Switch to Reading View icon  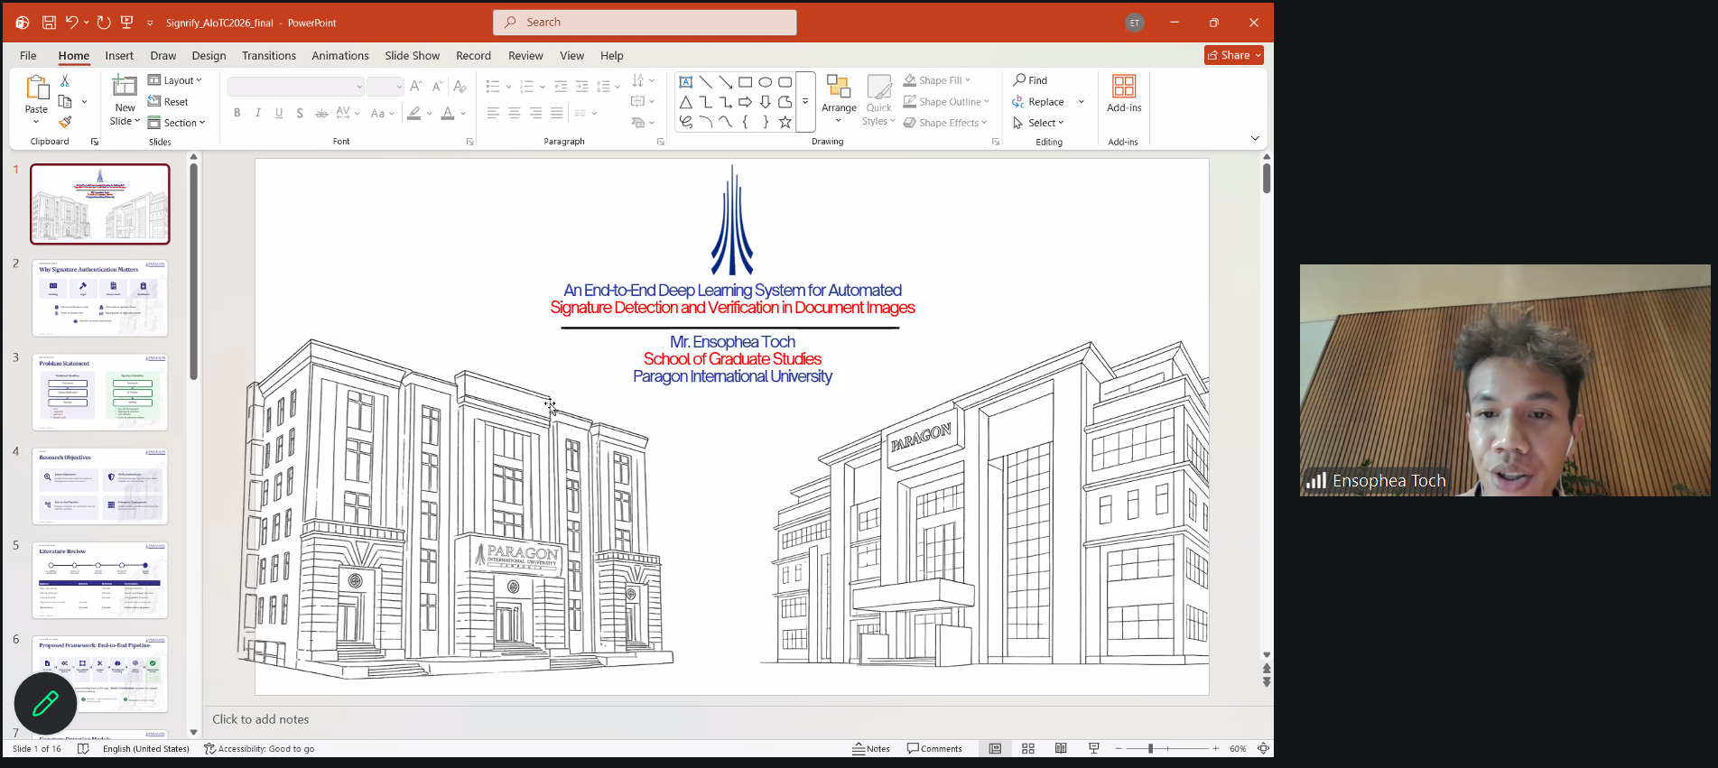tap(1061, 749)
